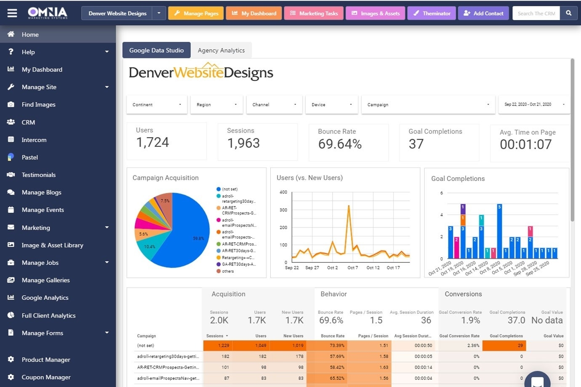
Task: Open the Continent filter dropdown
Action: point(157,104)
